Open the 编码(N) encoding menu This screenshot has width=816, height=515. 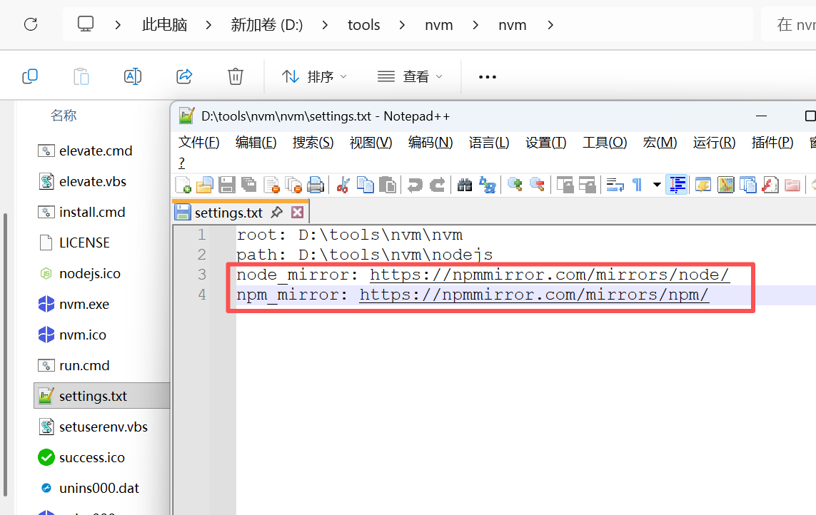pyautogui.click(x=430, y=143)
